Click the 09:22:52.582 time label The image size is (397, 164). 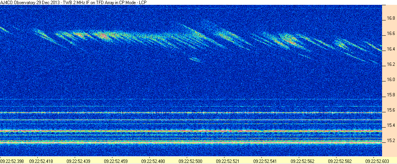coord(340,161)
